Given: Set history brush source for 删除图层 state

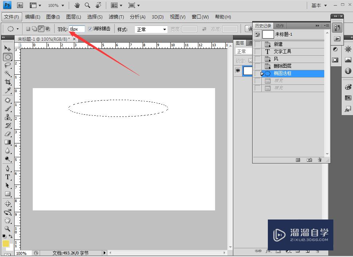Looking at the screenshot, I should [257, 66].
